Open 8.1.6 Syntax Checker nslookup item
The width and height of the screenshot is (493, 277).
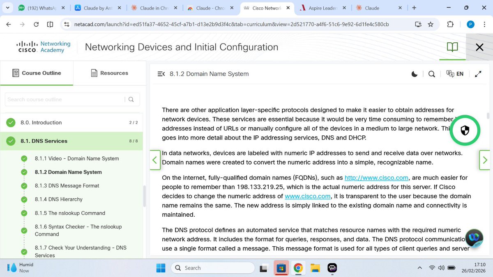78,230
